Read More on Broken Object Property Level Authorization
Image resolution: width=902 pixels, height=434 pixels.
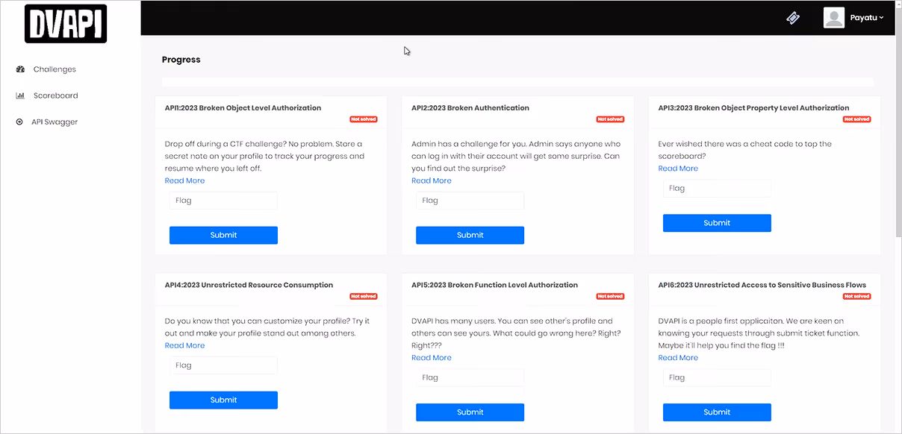[678, 169]
